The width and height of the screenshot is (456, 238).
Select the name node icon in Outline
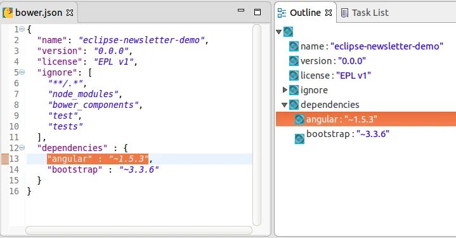tap(294, 46)
